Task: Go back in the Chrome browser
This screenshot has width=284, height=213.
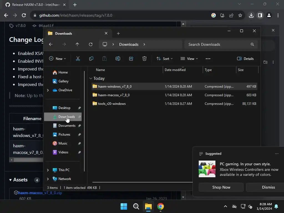Action: tap(6, 15)
